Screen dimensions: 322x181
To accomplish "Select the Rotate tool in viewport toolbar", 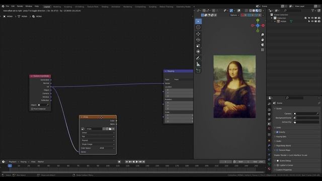I will [198, 40].
